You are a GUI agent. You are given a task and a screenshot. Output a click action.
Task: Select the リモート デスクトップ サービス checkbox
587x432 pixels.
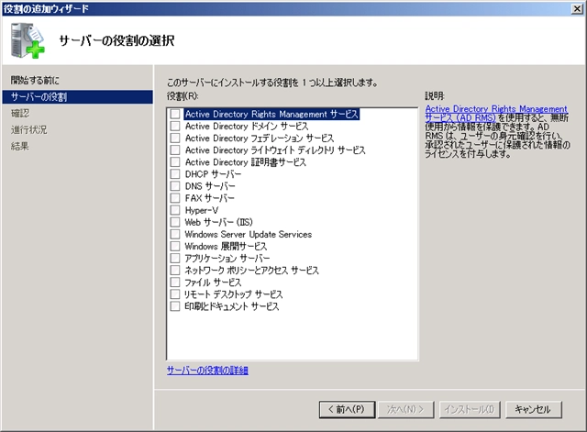175,294
